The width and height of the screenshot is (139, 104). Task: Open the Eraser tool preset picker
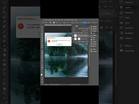coord(46,23)
